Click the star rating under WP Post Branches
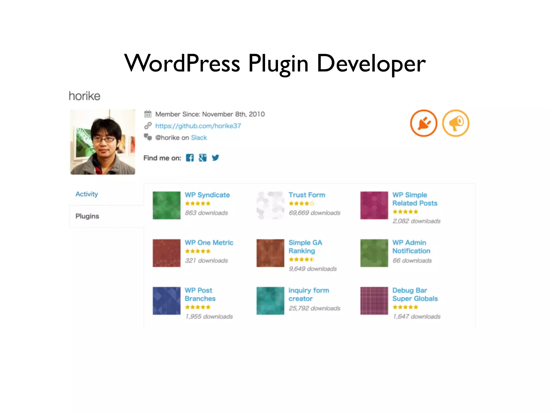The image size is (550, 413). point(198,307)
